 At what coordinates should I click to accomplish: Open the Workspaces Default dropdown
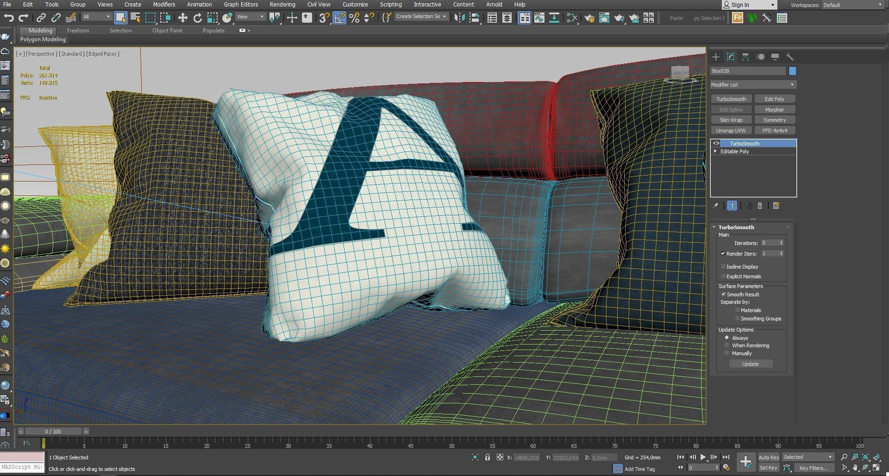pyautogui.click(x=852, y=5)
